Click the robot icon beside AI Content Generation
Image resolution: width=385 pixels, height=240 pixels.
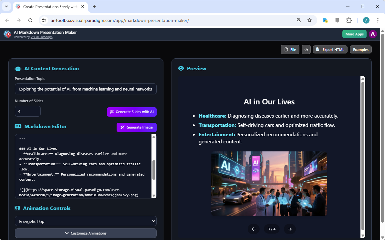pyautogui.click(x=17, y=68)
